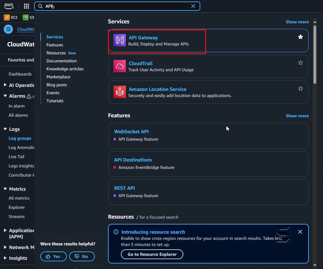Viewport: 323px width, 269px height.
Task: Collapse the Alarms section
Action: click(5, 96)
